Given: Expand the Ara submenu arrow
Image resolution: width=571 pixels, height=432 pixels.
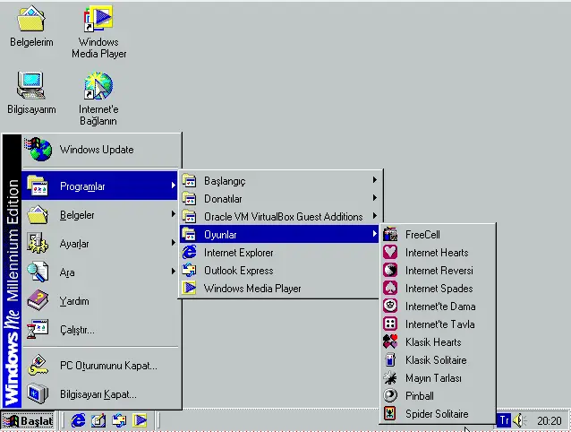Looking at the screenshot, I should tap(174, 272).
